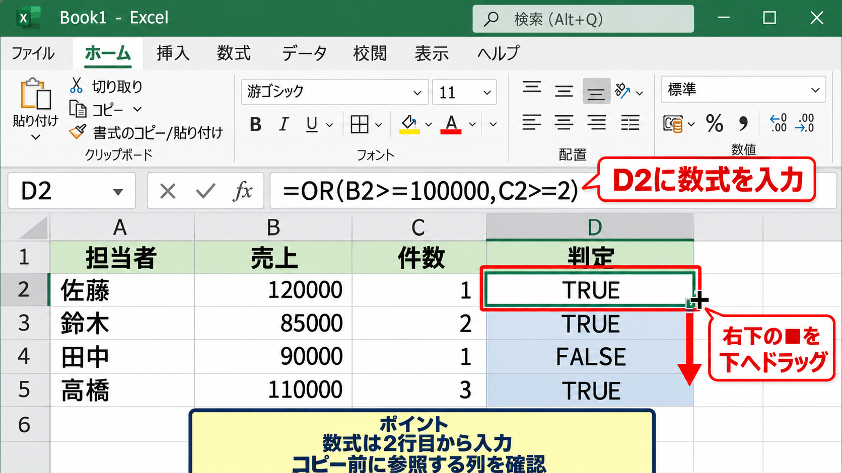The width and height of the screenshot is (842, 473).
Task: Switch to the 挿入 tab
Action: [x=173, y=53]
